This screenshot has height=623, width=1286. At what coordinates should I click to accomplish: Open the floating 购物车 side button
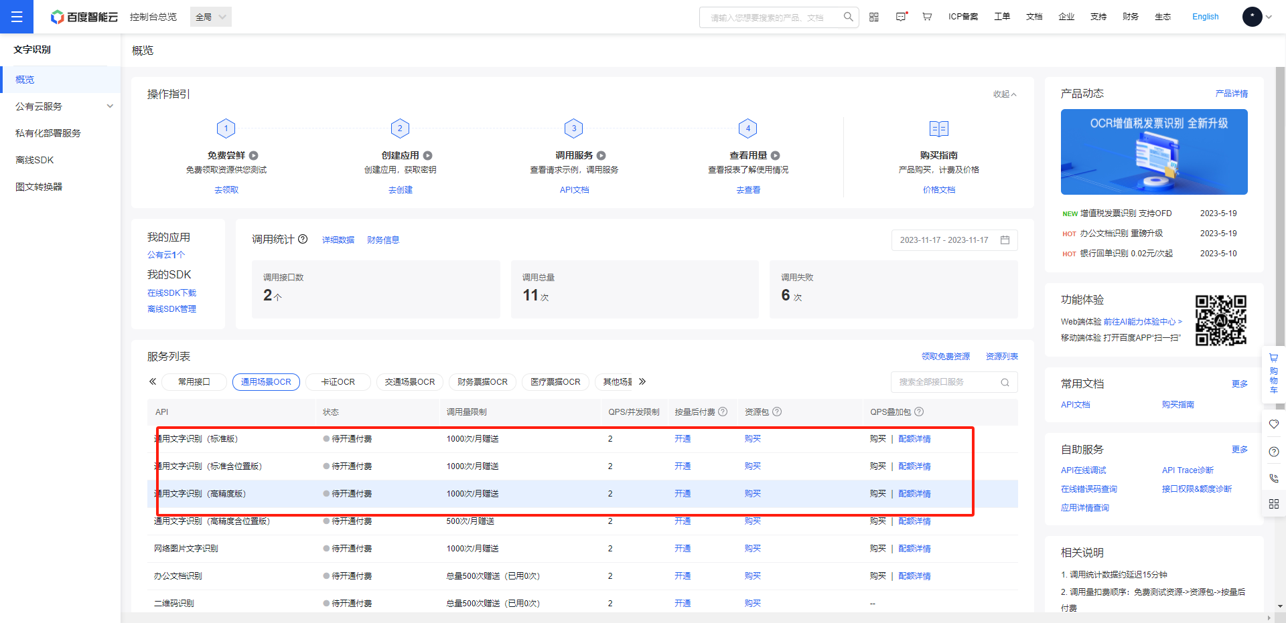click(1274, 373)
